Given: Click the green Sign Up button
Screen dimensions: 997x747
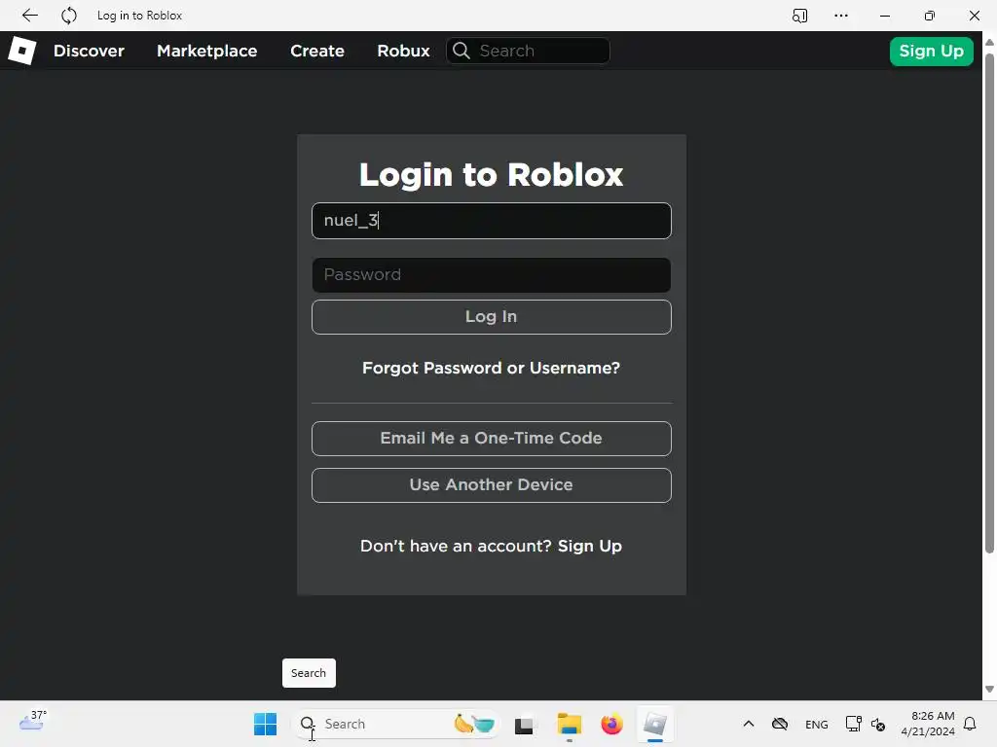Looking at the screenshot, I should tap(931, 51).
